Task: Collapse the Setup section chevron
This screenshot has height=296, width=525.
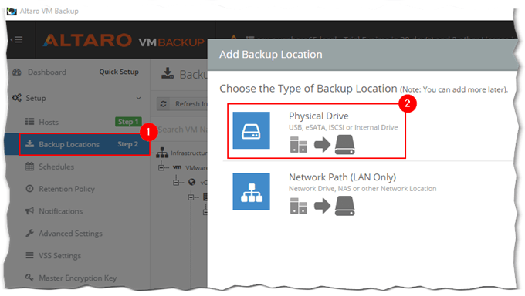Action: click(139, 98)
